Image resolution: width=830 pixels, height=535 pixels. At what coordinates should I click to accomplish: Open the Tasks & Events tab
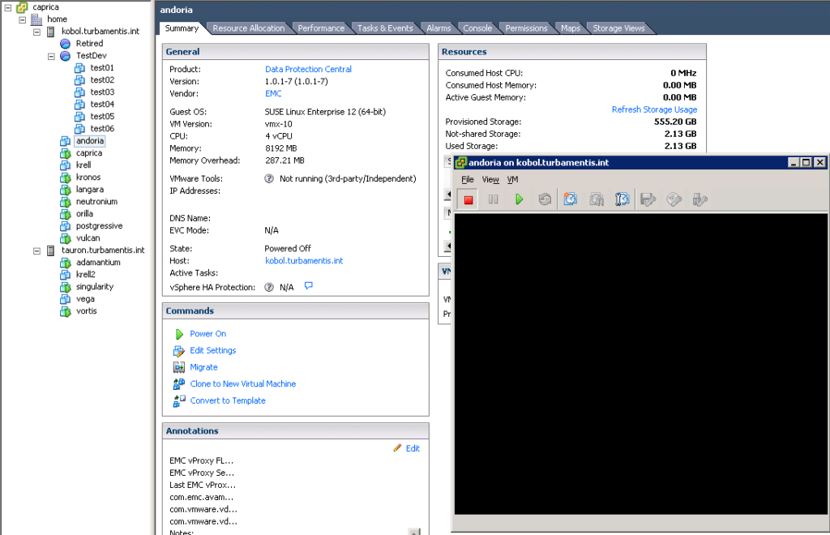point(385,28)
